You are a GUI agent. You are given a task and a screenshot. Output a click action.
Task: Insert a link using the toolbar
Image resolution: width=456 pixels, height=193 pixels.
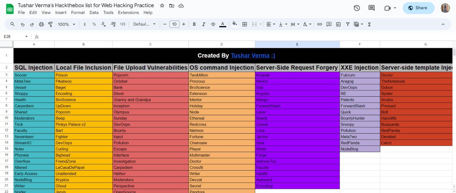[320, 24]
